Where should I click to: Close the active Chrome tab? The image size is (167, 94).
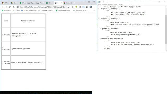(x=61, y=3)
